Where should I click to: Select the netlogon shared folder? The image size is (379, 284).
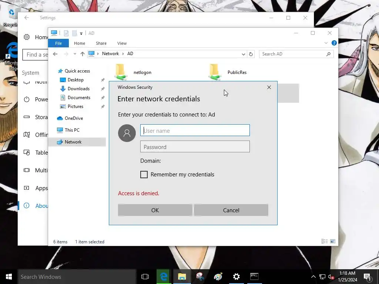click(x=133, y=72)
